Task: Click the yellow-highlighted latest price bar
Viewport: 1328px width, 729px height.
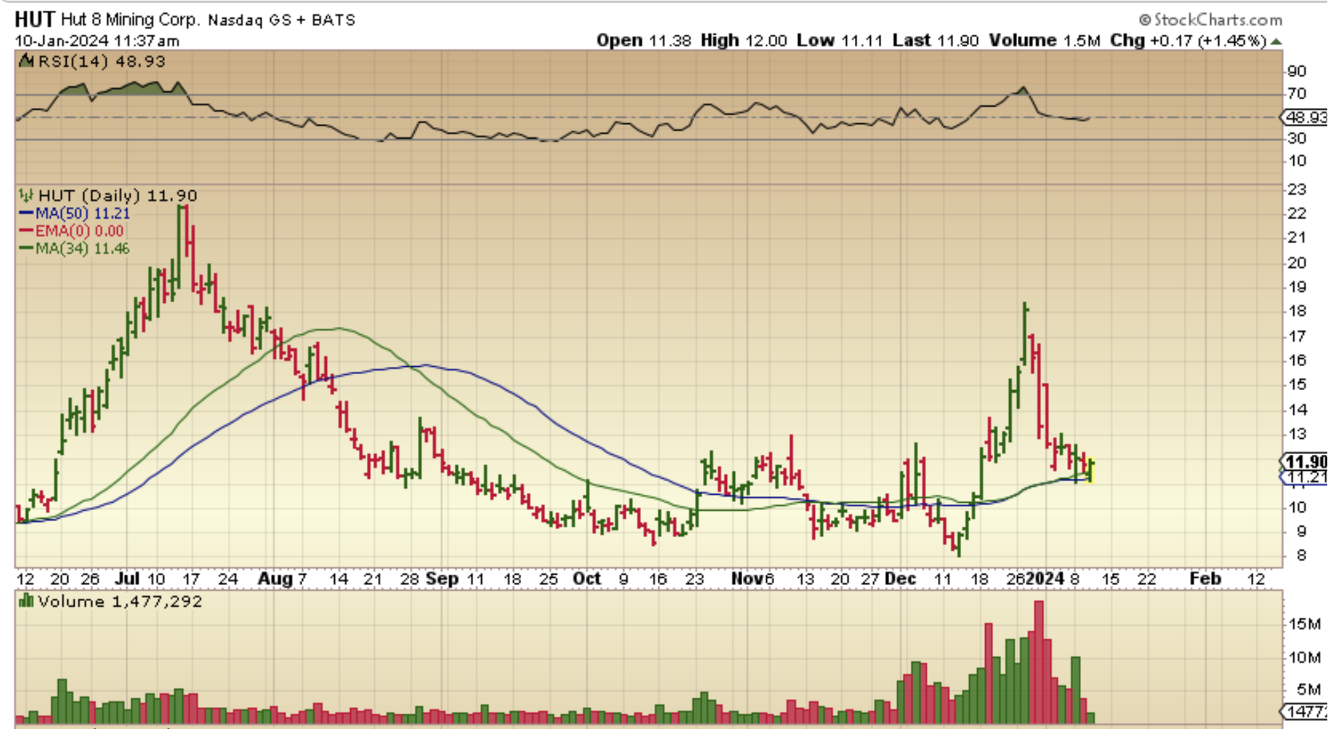Action: click(1091, 469)
